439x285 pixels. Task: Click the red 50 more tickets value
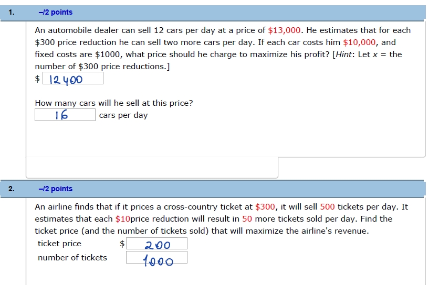click(247, 219)
